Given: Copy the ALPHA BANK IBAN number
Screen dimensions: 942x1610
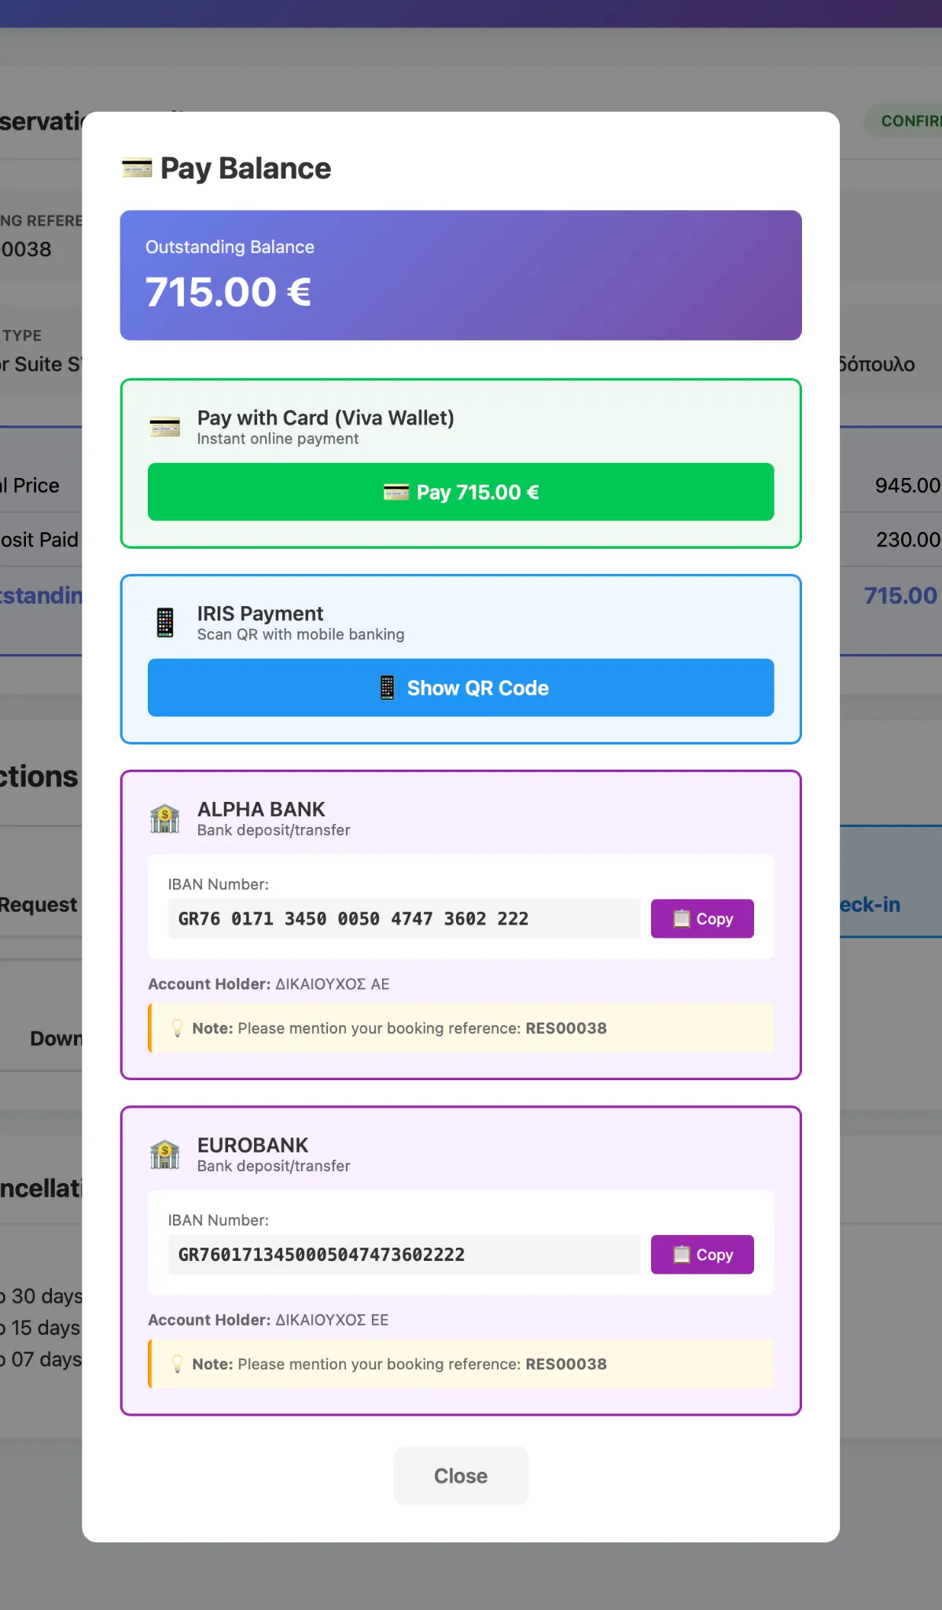Looking at the screenshot, I should pos(702,918).
